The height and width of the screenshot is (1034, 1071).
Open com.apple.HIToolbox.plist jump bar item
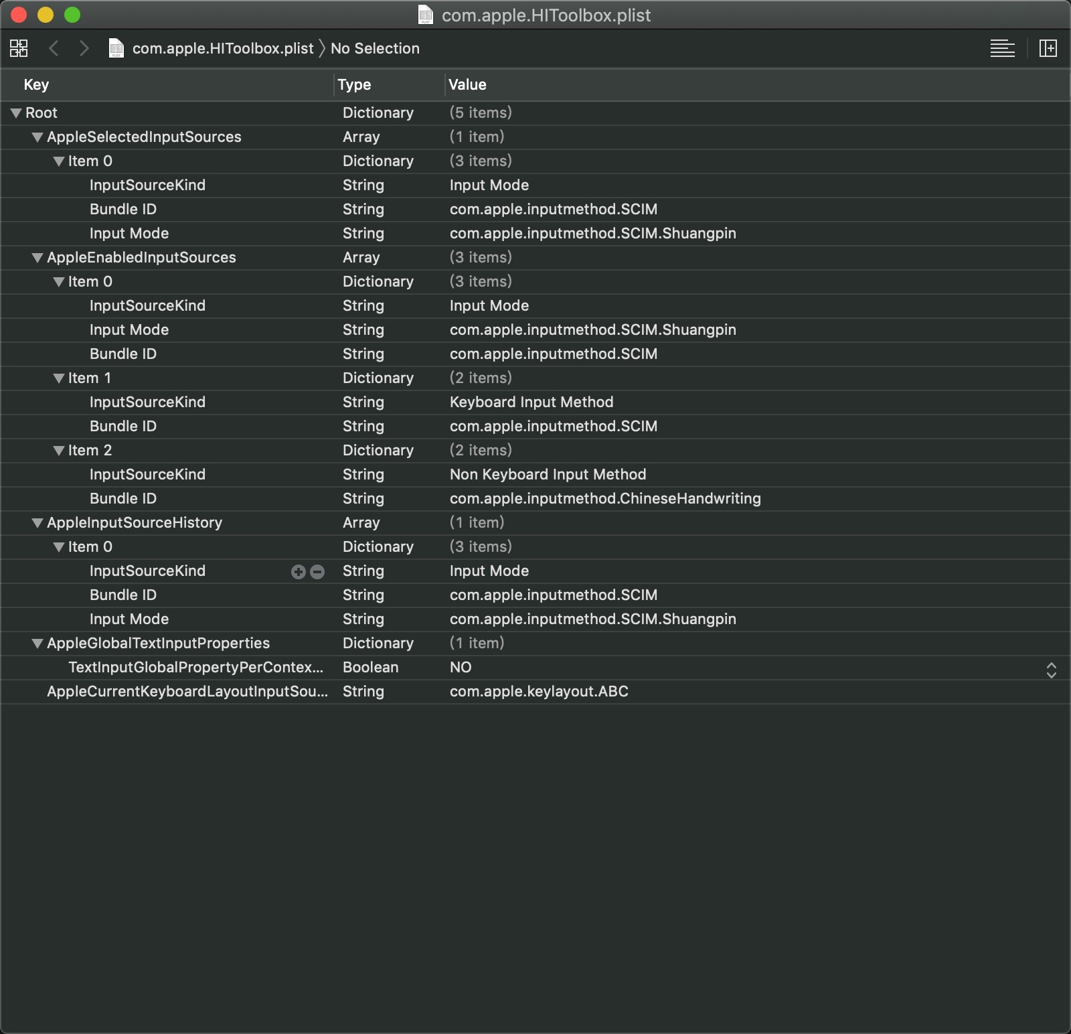coord(223,48)
